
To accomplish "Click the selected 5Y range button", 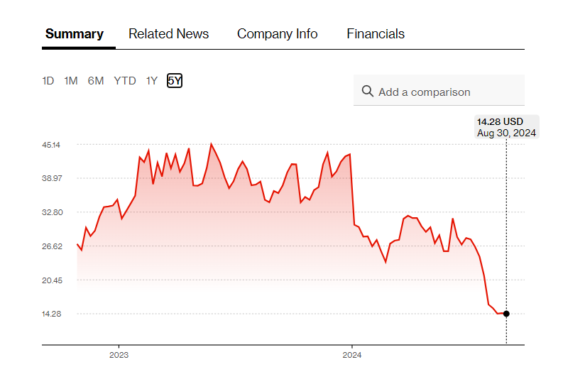I will pos(175,81).
